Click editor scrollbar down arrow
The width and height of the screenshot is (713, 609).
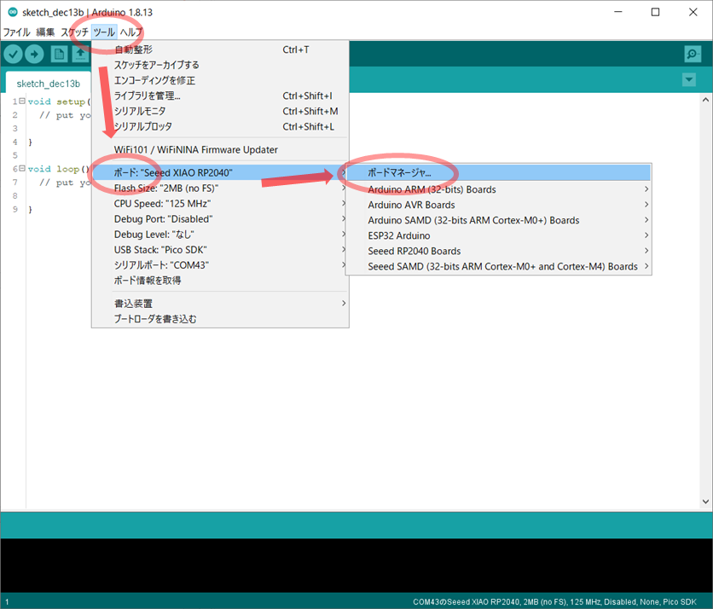coord(705,502)
